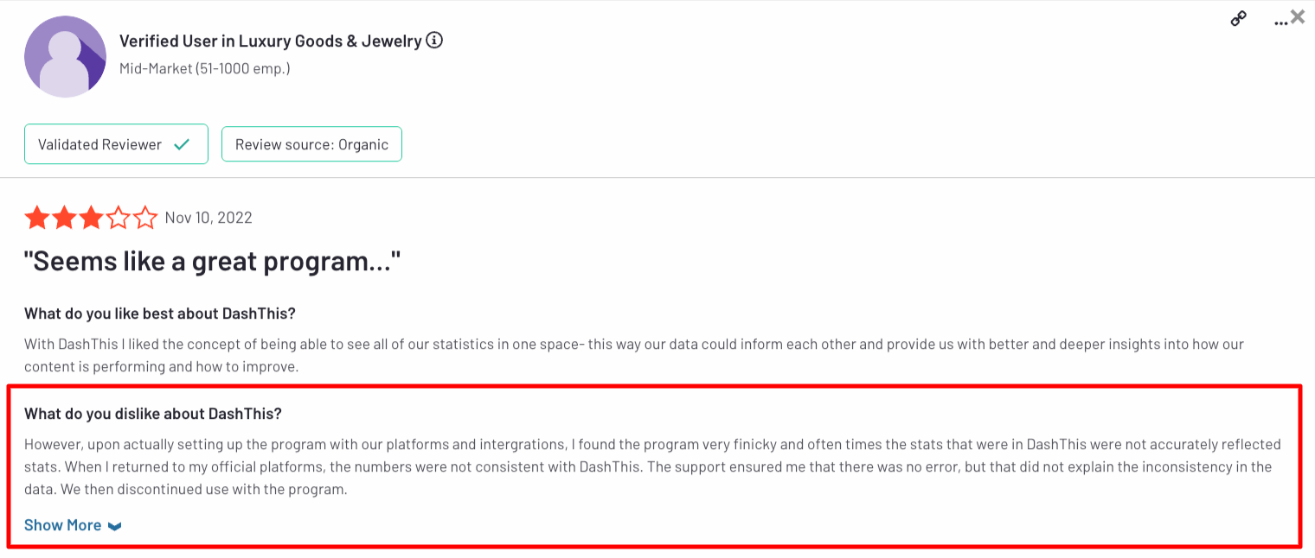The width and height of the screenshot is (1315, 558).
Task: Expand the review with the Show More chevron
Action: click(115, 526)
